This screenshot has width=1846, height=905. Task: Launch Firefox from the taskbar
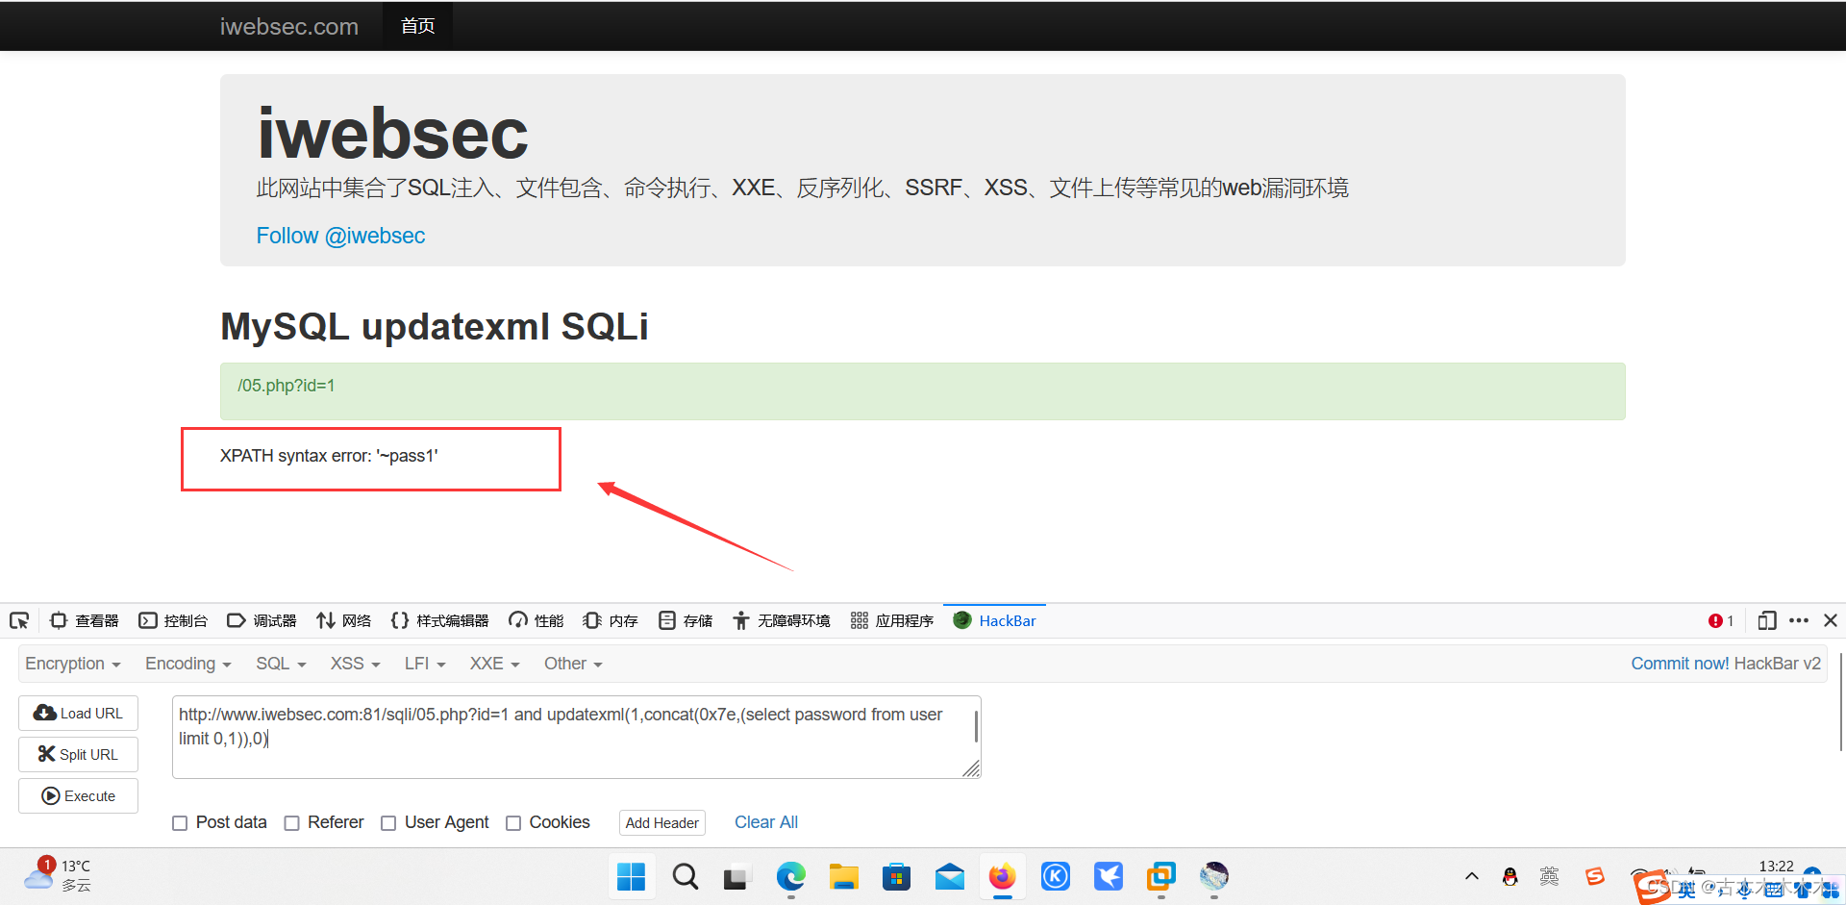1002,876
